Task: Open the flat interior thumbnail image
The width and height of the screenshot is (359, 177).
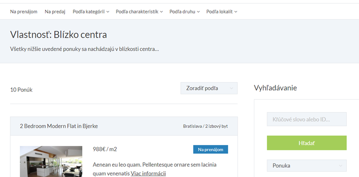Action: [51, 161]
